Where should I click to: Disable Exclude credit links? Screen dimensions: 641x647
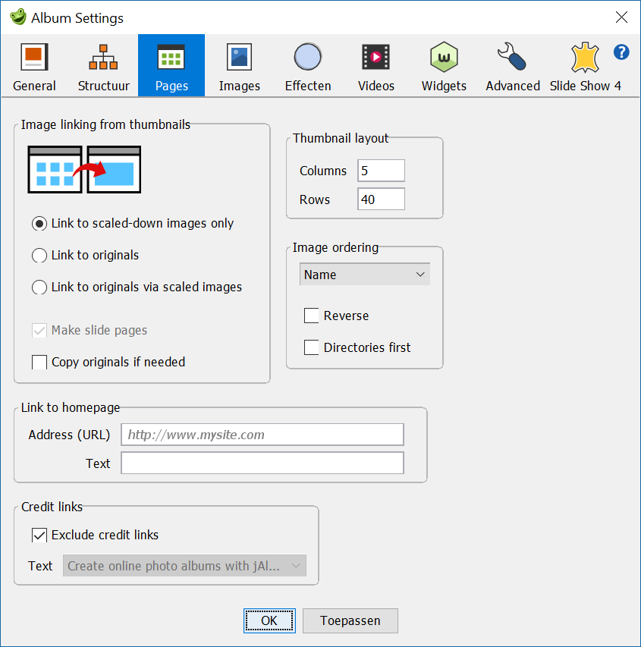pos(39,535)
